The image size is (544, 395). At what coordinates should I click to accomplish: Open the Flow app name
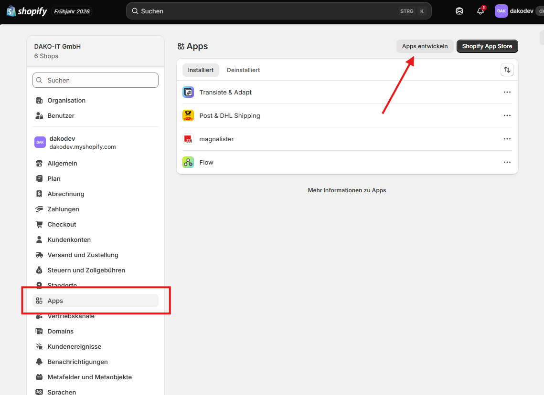(x=206, y=162)
